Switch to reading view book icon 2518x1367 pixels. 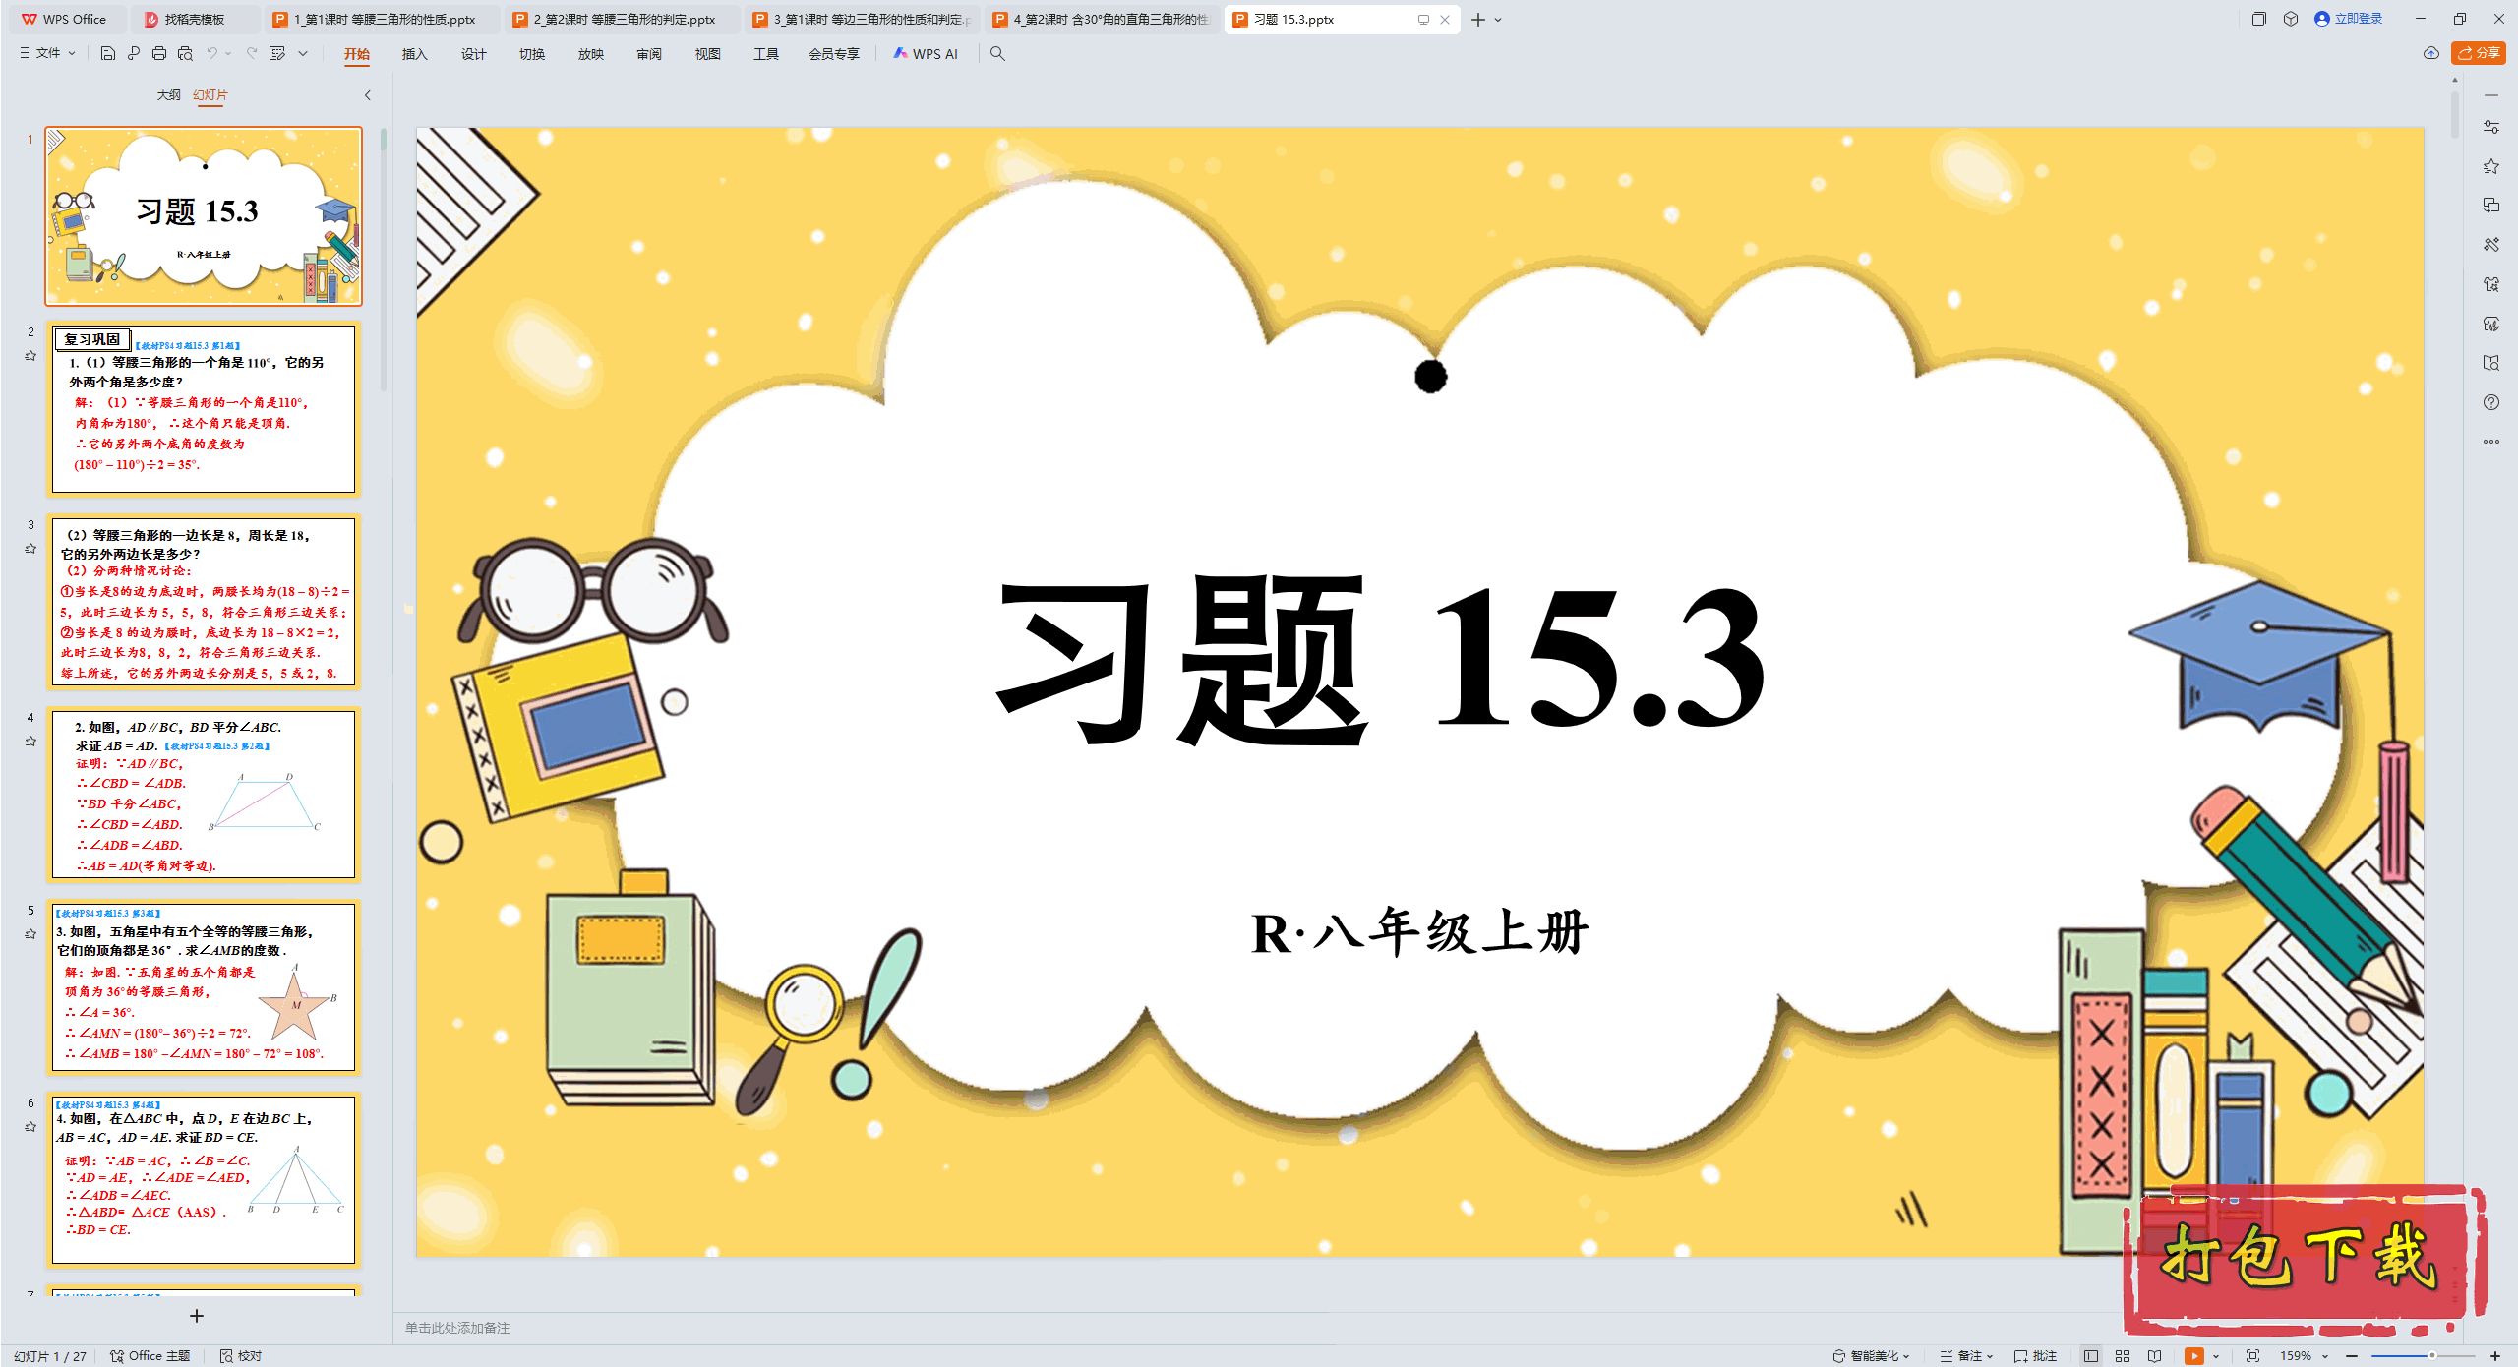[x=2155, y=1356]
